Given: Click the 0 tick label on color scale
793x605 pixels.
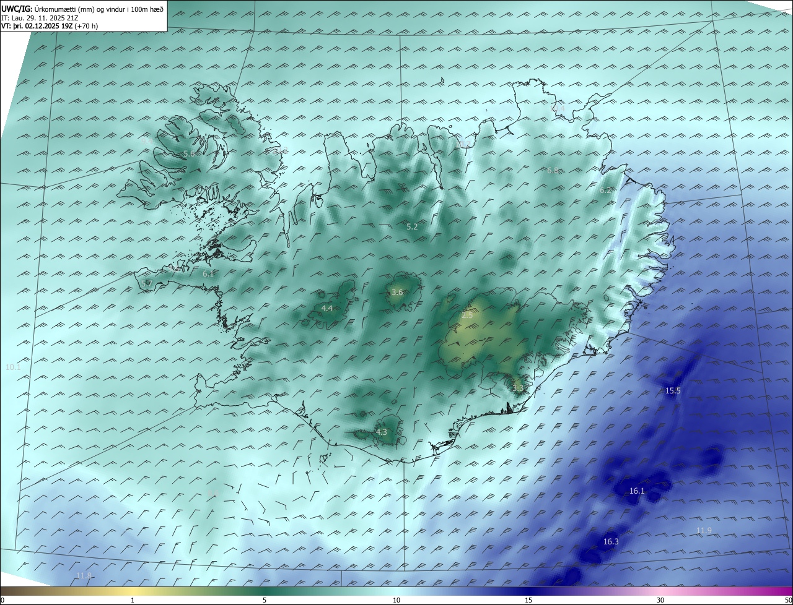Looking at the screenshot, I should [x=2, y=600].
